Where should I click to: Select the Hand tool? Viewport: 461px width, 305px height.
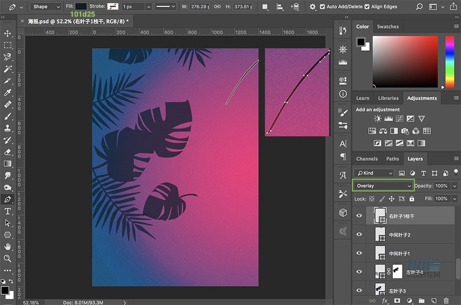7,247
